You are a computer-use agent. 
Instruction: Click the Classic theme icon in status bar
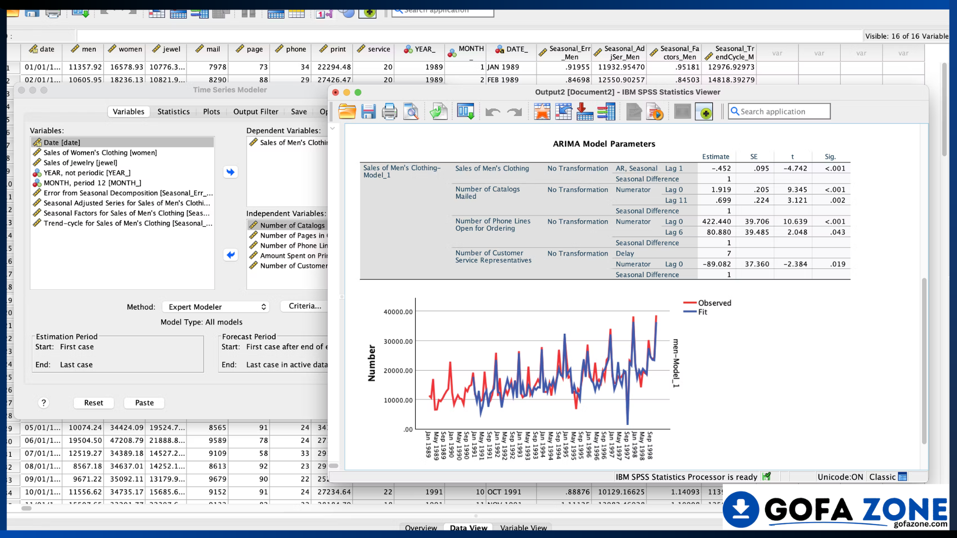coord(903,477)
